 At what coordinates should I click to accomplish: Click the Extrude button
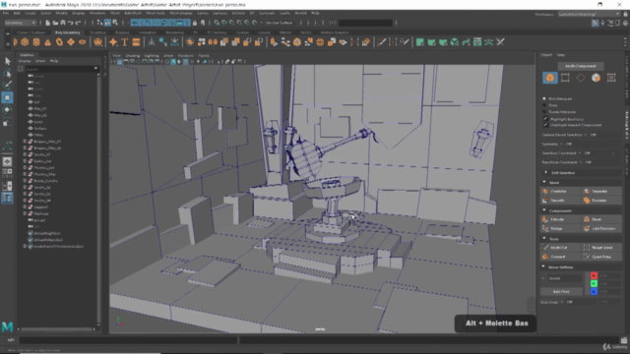pos(560,219)
